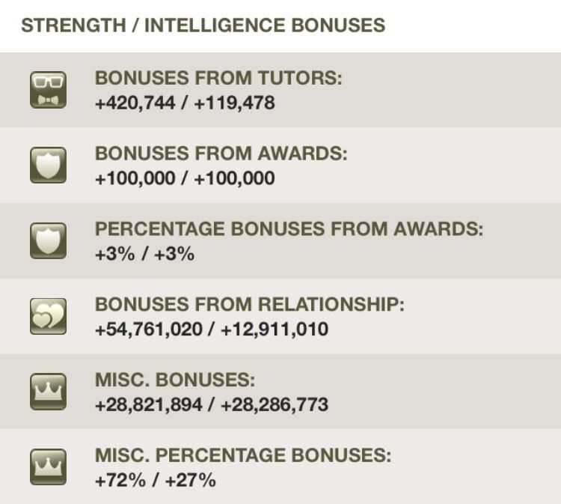561x504 pixels.
Task: Select the +420,744 / +119,478 tutor value
Action: coord(185,103)
